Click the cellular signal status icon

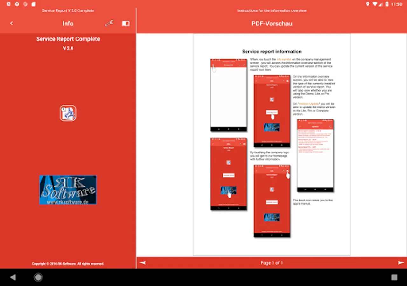point(381,4)
